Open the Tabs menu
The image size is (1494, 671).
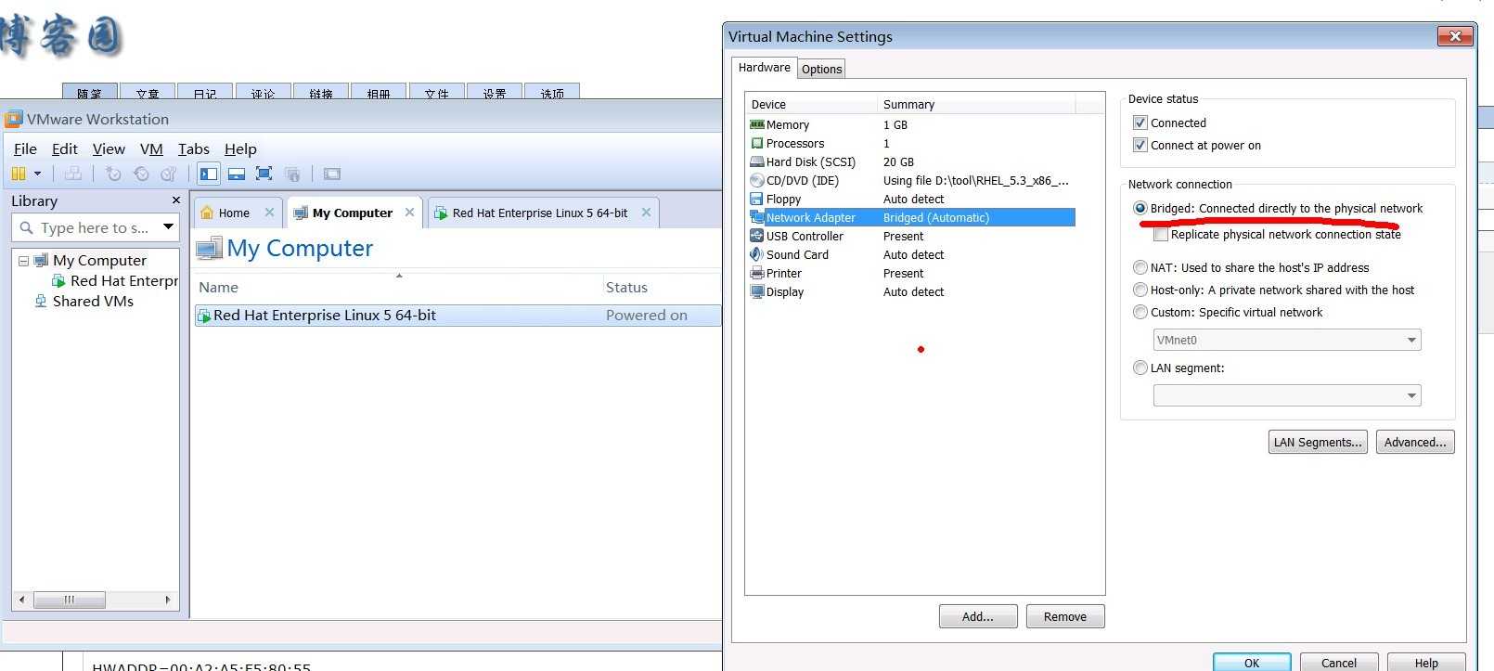tap(194, 148)
